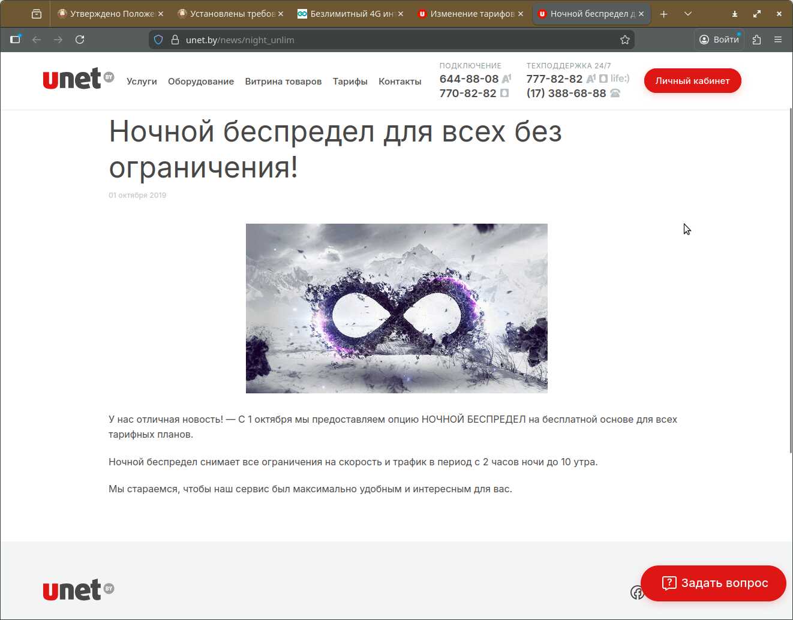This screenshot has width=793, height=620.
Task: Open a new tab with the plus icon
Action: pyautogui.click(x=663, y=14)
